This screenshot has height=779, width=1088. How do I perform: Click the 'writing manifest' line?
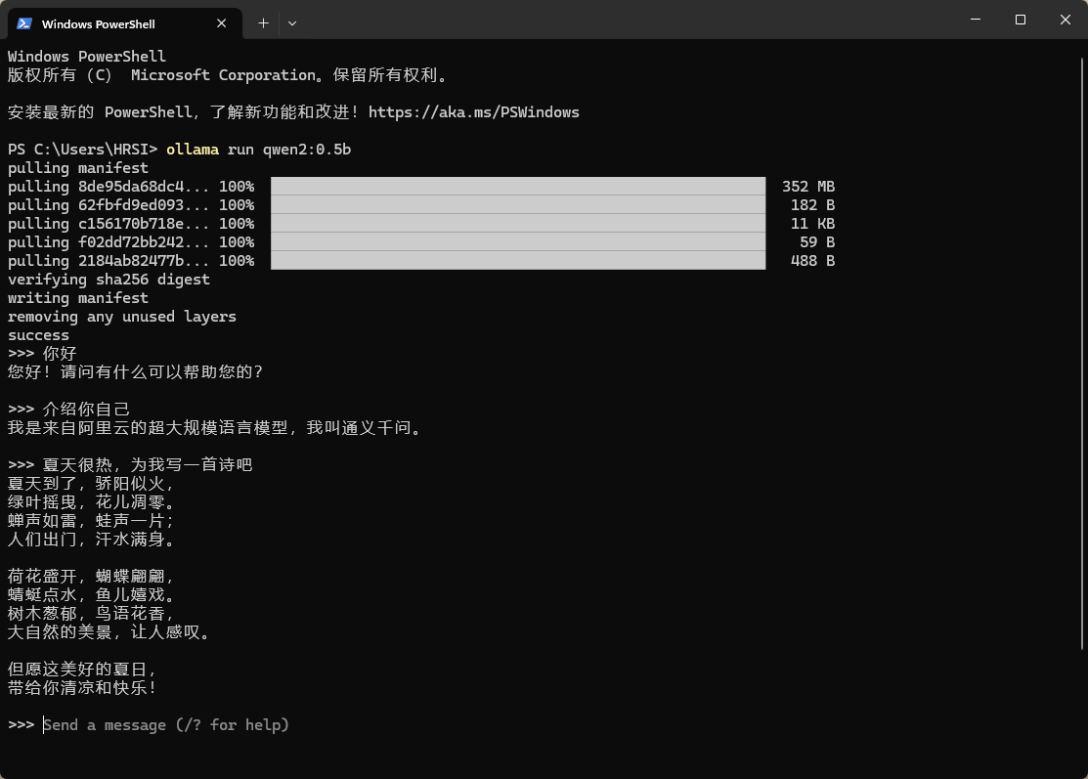coord(78,298)
